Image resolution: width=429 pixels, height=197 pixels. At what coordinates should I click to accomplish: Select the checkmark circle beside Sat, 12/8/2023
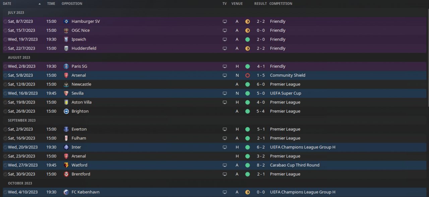[x=5, y=84]
